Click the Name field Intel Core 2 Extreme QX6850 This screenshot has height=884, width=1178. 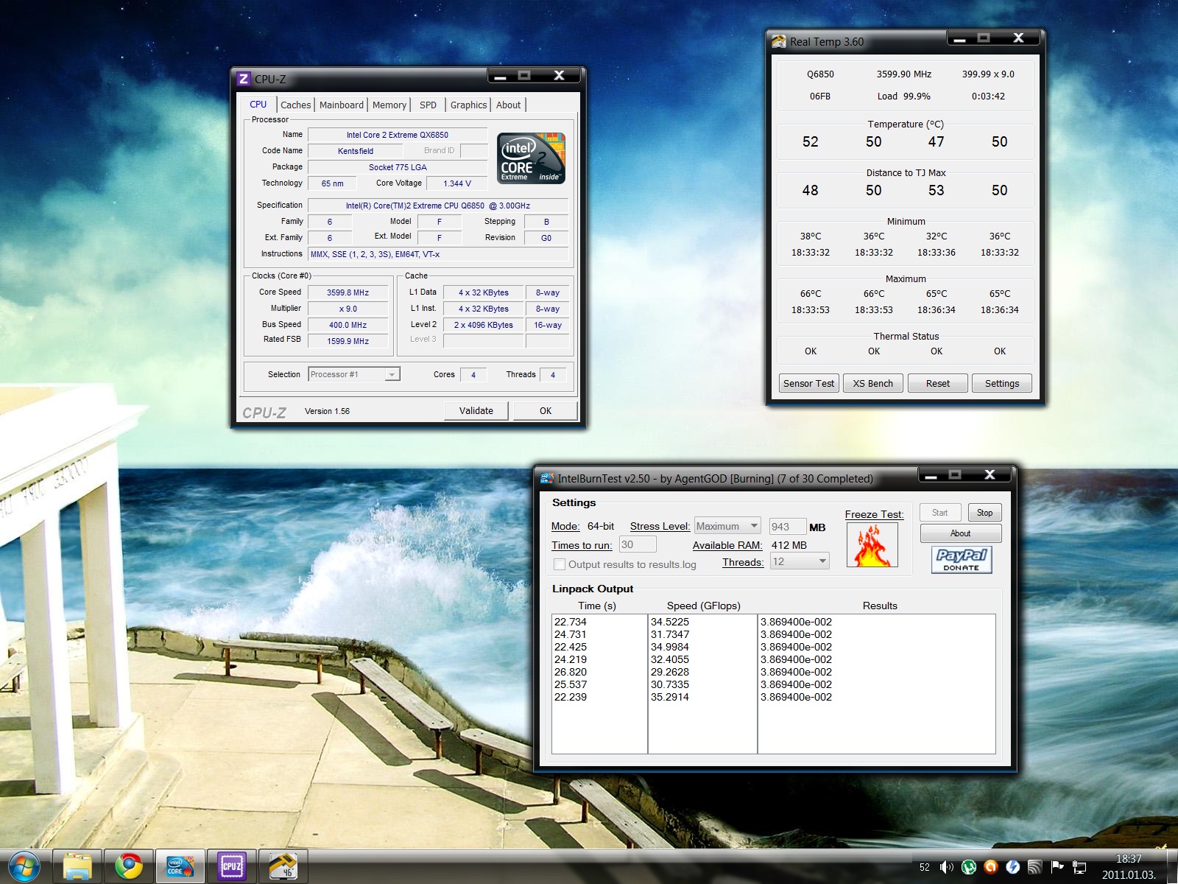pos(398,135)
